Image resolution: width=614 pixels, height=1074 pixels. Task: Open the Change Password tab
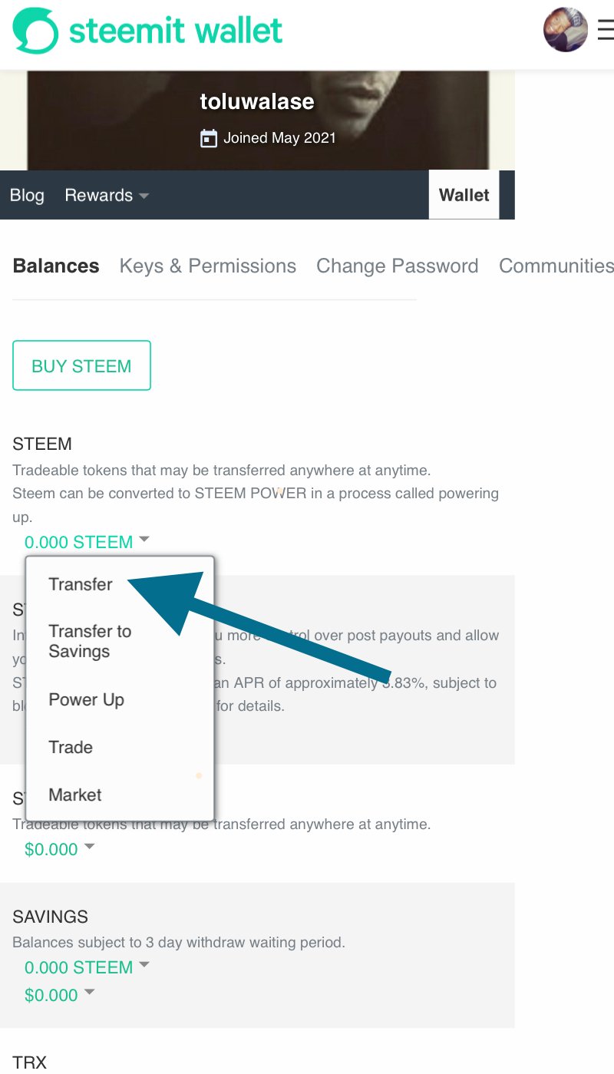coord(398,266)
